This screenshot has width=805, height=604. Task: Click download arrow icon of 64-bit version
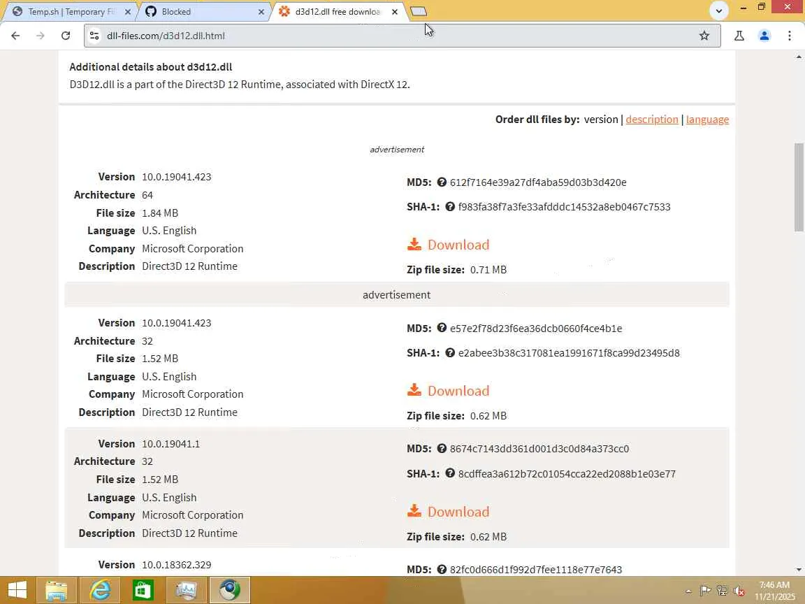(414, 245)
